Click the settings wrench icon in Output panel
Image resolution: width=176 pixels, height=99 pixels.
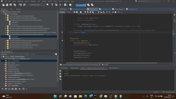click(x=60, y=79)
